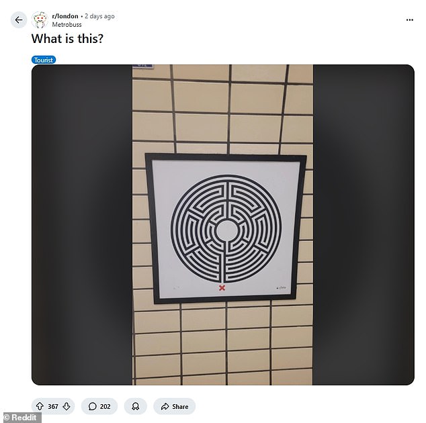
Task: Open the three-dot post options menu
Action: (409, 20)
